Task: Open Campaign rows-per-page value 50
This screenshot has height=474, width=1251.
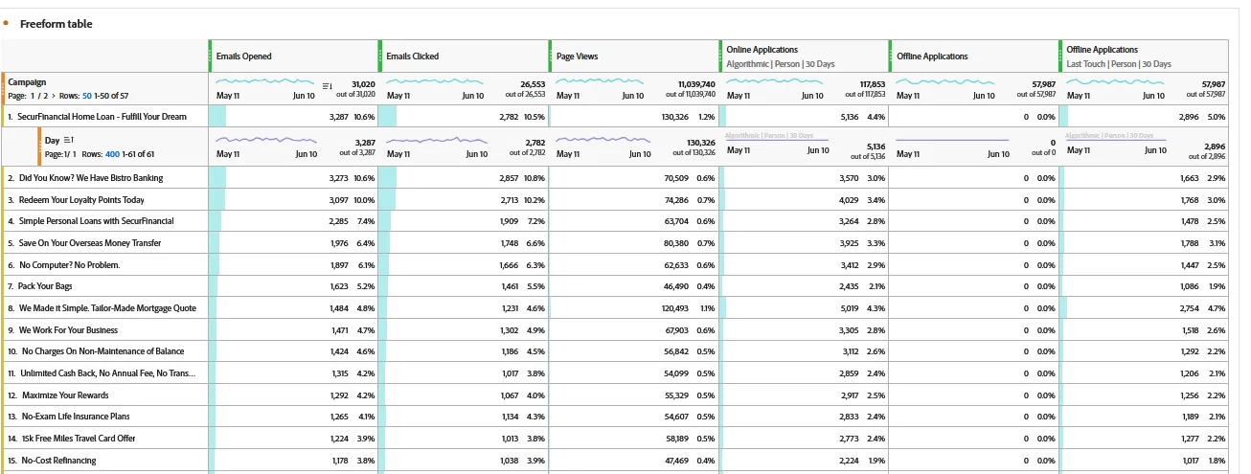Action: point(87,96)
